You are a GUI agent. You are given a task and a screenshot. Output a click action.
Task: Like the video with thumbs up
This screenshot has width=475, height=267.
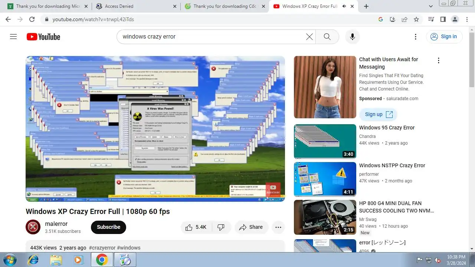pos(196,227)
